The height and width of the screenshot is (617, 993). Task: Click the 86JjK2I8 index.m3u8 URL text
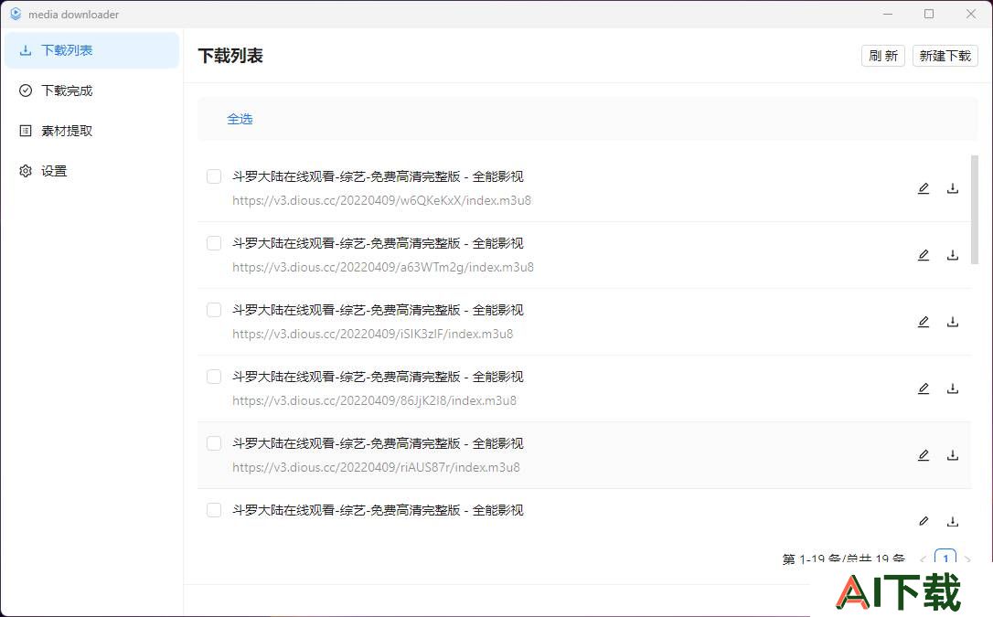(374, 400)
